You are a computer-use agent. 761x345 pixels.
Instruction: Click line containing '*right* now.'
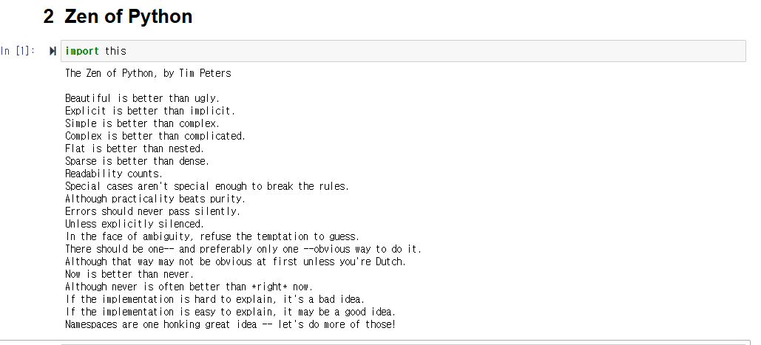click(189, 287)
